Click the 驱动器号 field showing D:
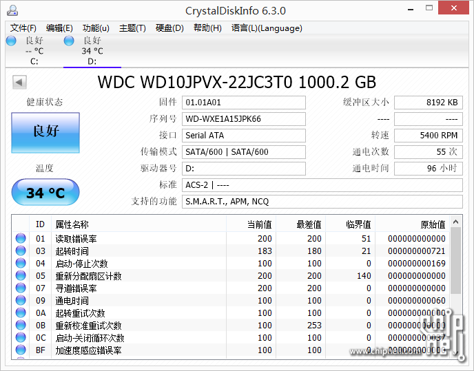 (244, 168)
